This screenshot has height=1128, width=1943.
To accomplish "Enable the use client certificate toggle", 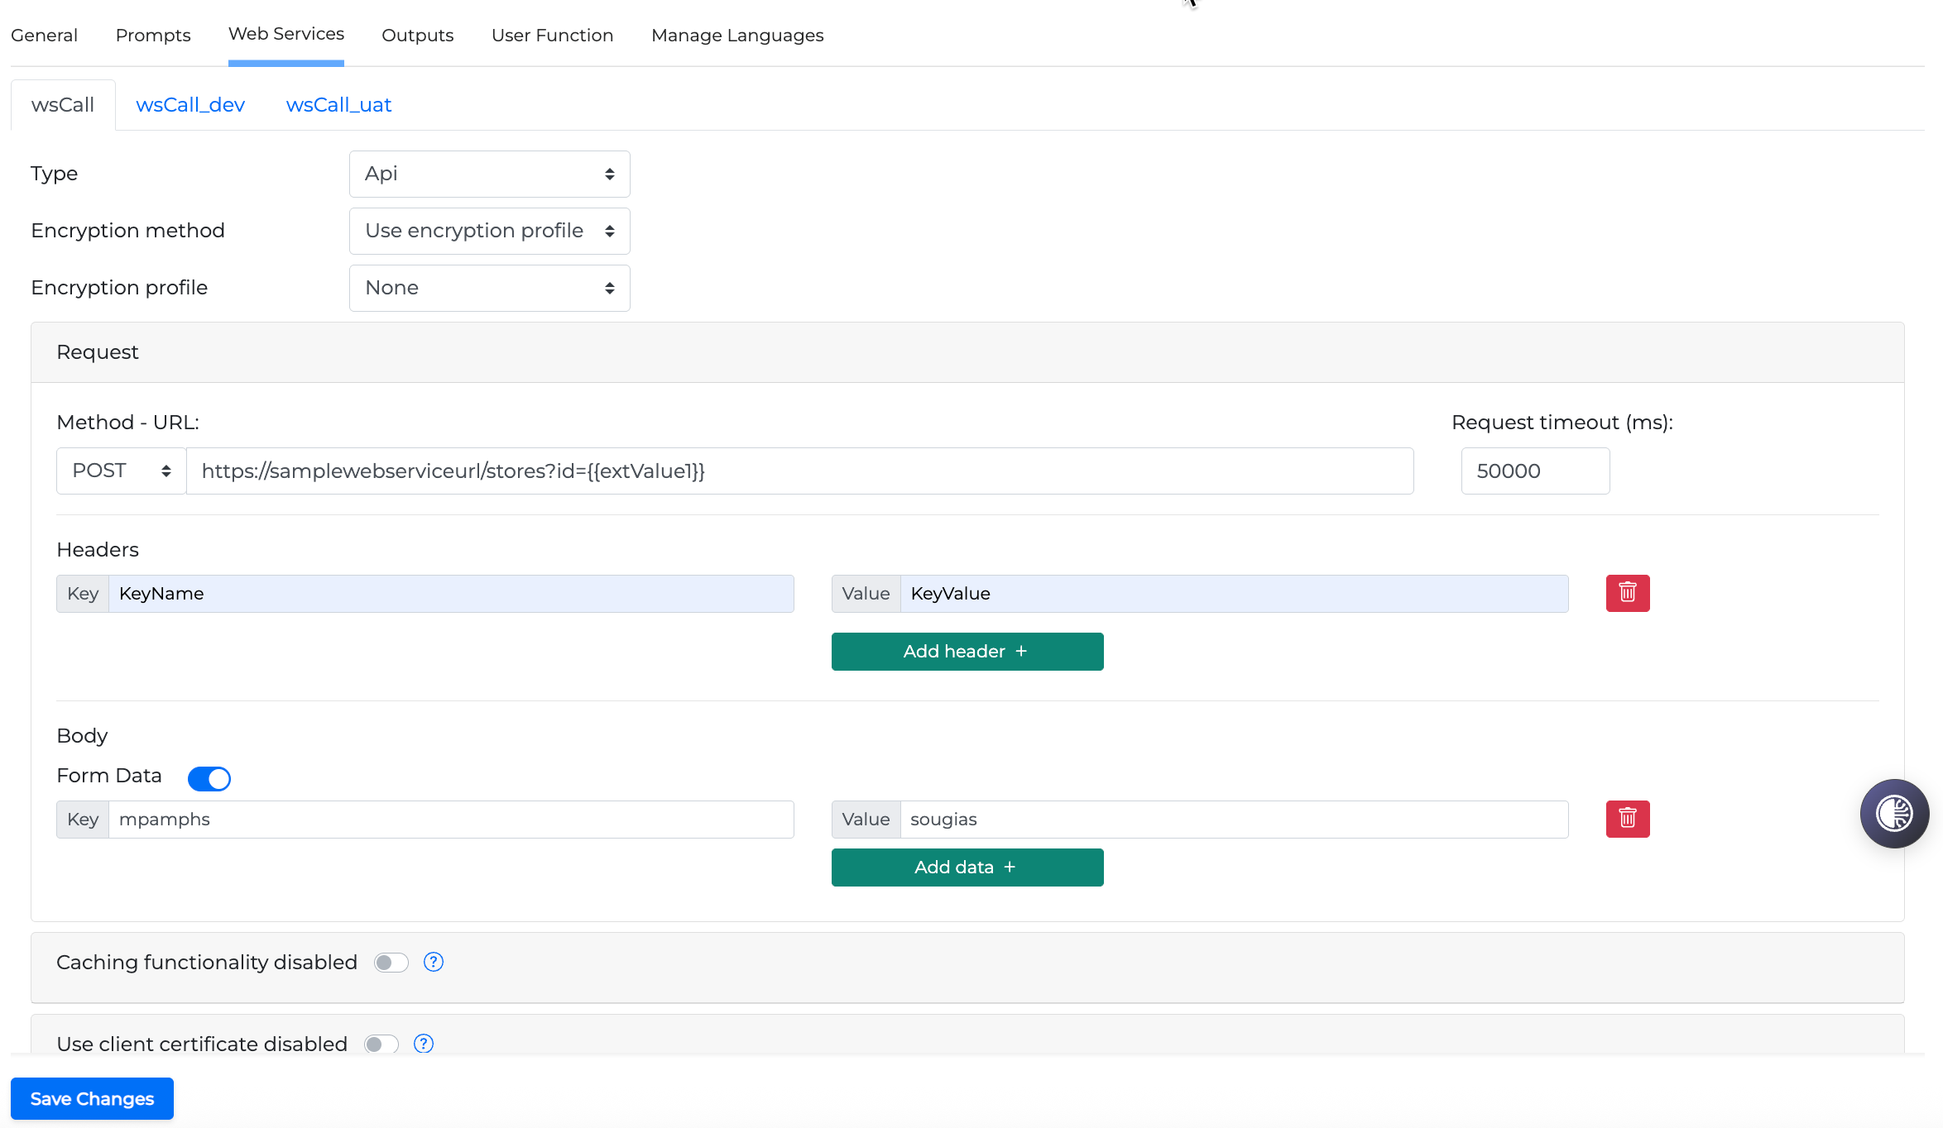I will pyautogui.click(x=381, y=1044).
